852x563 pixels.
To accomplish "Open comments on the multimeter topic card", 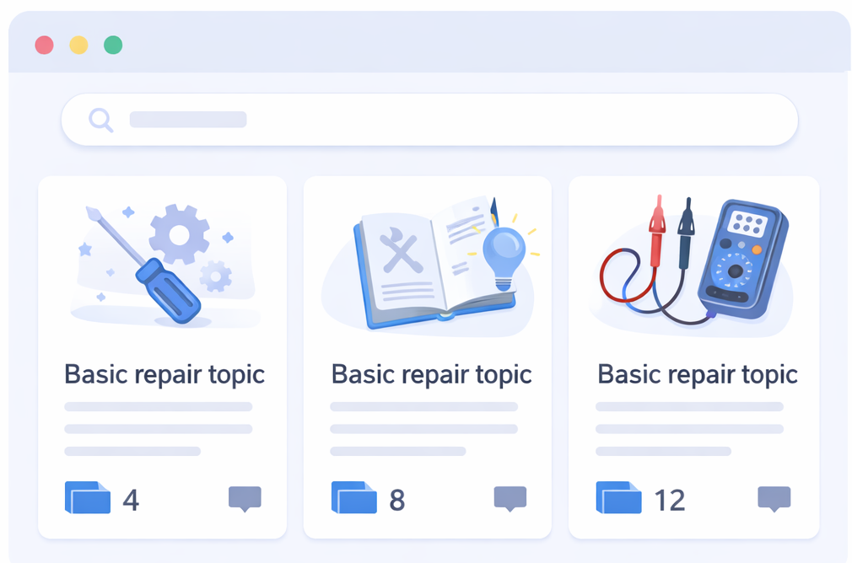I will (774, 498).
